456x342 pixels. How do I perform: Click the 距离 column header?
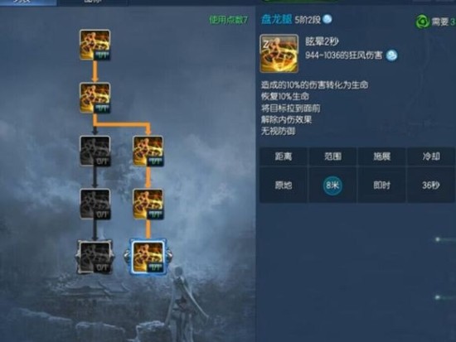(284, 157)
